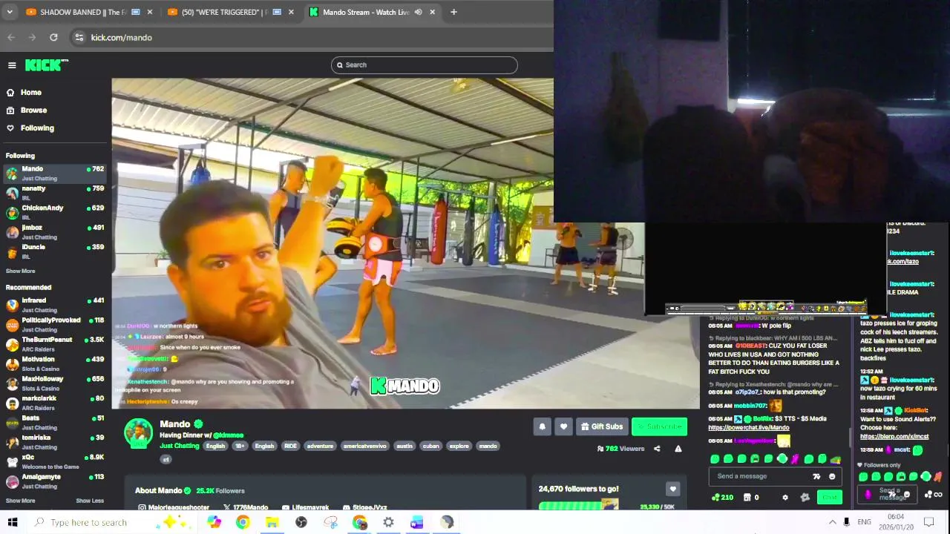Click the side chat Send a message field
Viewport: 950px width, 534px height.
889,494
